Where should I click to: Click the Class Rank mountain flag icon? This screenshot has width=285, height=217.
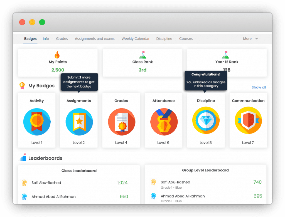(142, 55)
